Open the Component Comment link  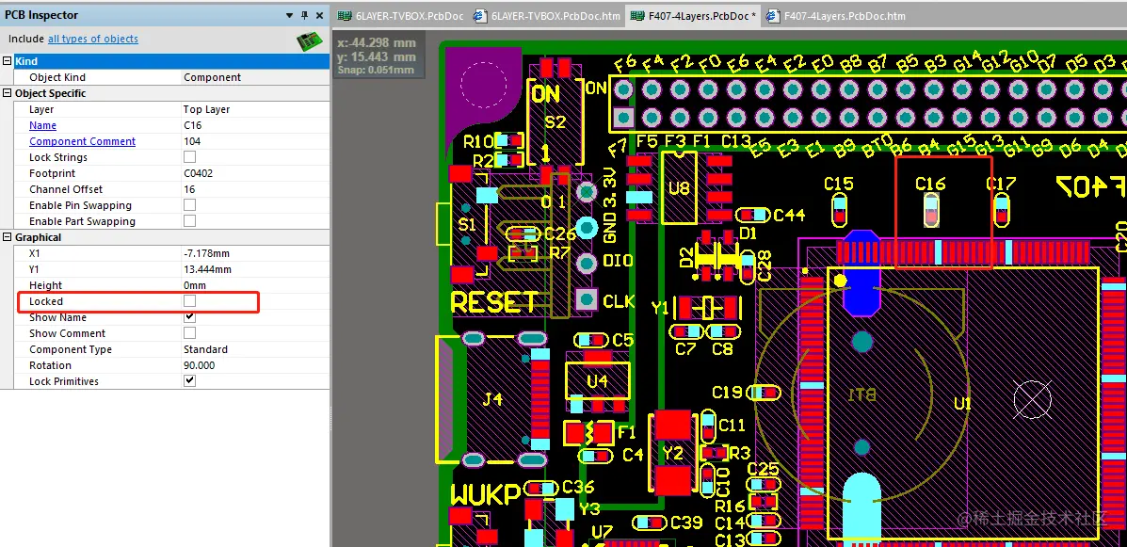tap(82, 141)
